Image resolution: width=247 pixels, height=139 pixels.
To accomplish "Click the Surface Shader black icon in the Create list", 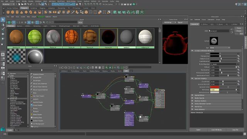I will pyautogui.click(x=32, y=120).
